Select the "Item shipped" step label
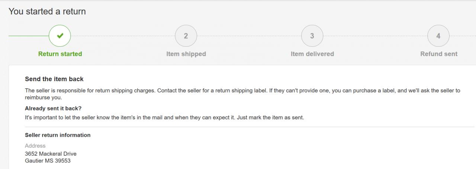This screenshot has height=169, width=476. click(186, 54)
